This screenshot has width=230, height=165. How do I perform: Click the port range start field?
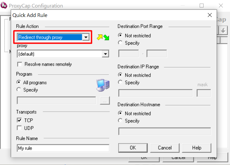coord(129,53)
